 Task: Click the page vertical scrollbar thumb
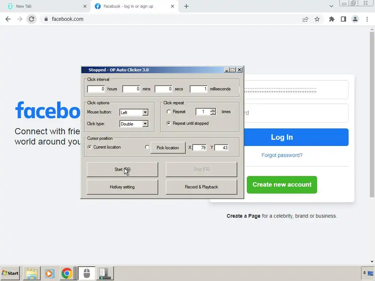pyautogui.click(x=372, y=115)
